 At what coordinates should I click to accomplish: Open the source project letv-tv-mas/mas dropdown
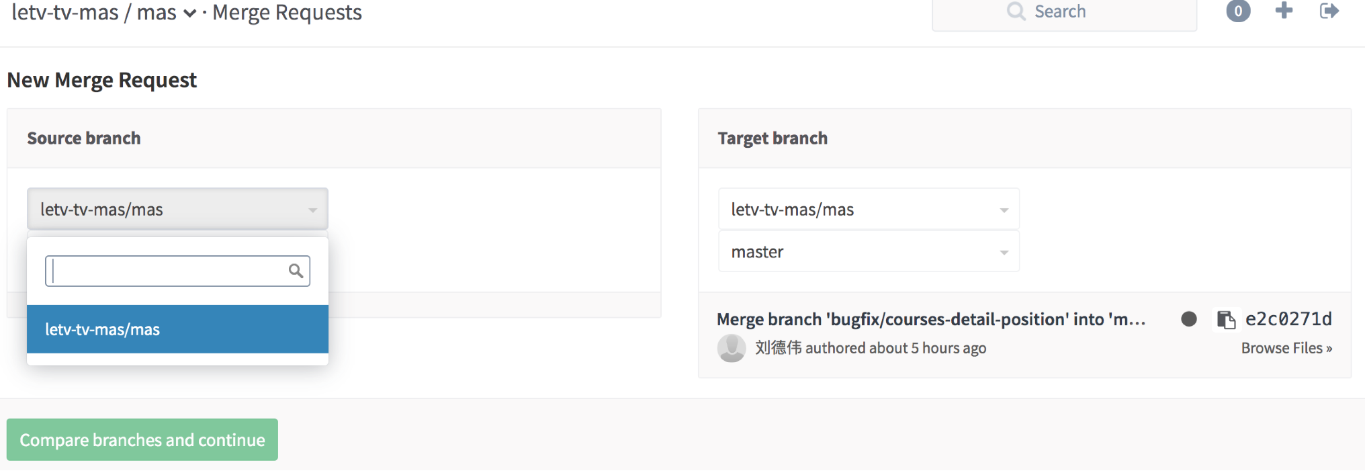177,209
